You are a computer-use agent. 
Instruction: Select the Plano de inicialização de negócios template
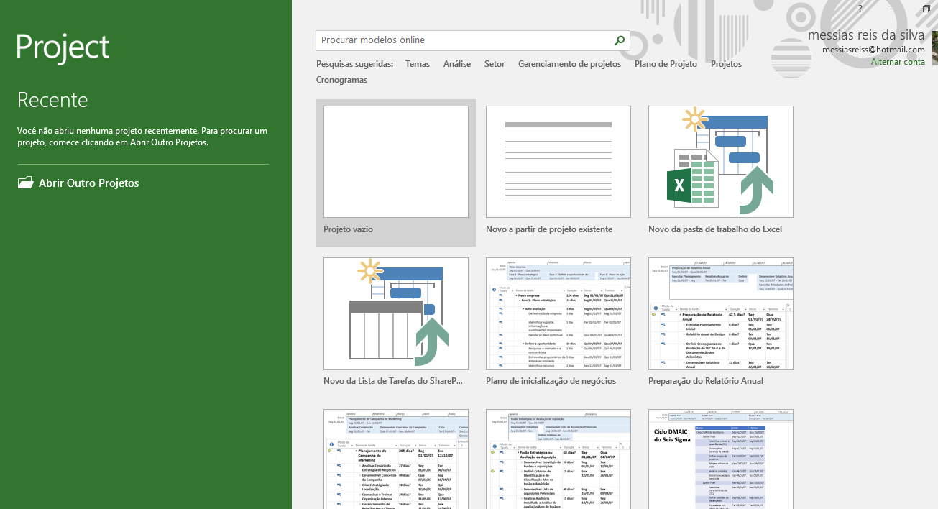(558, 313)
